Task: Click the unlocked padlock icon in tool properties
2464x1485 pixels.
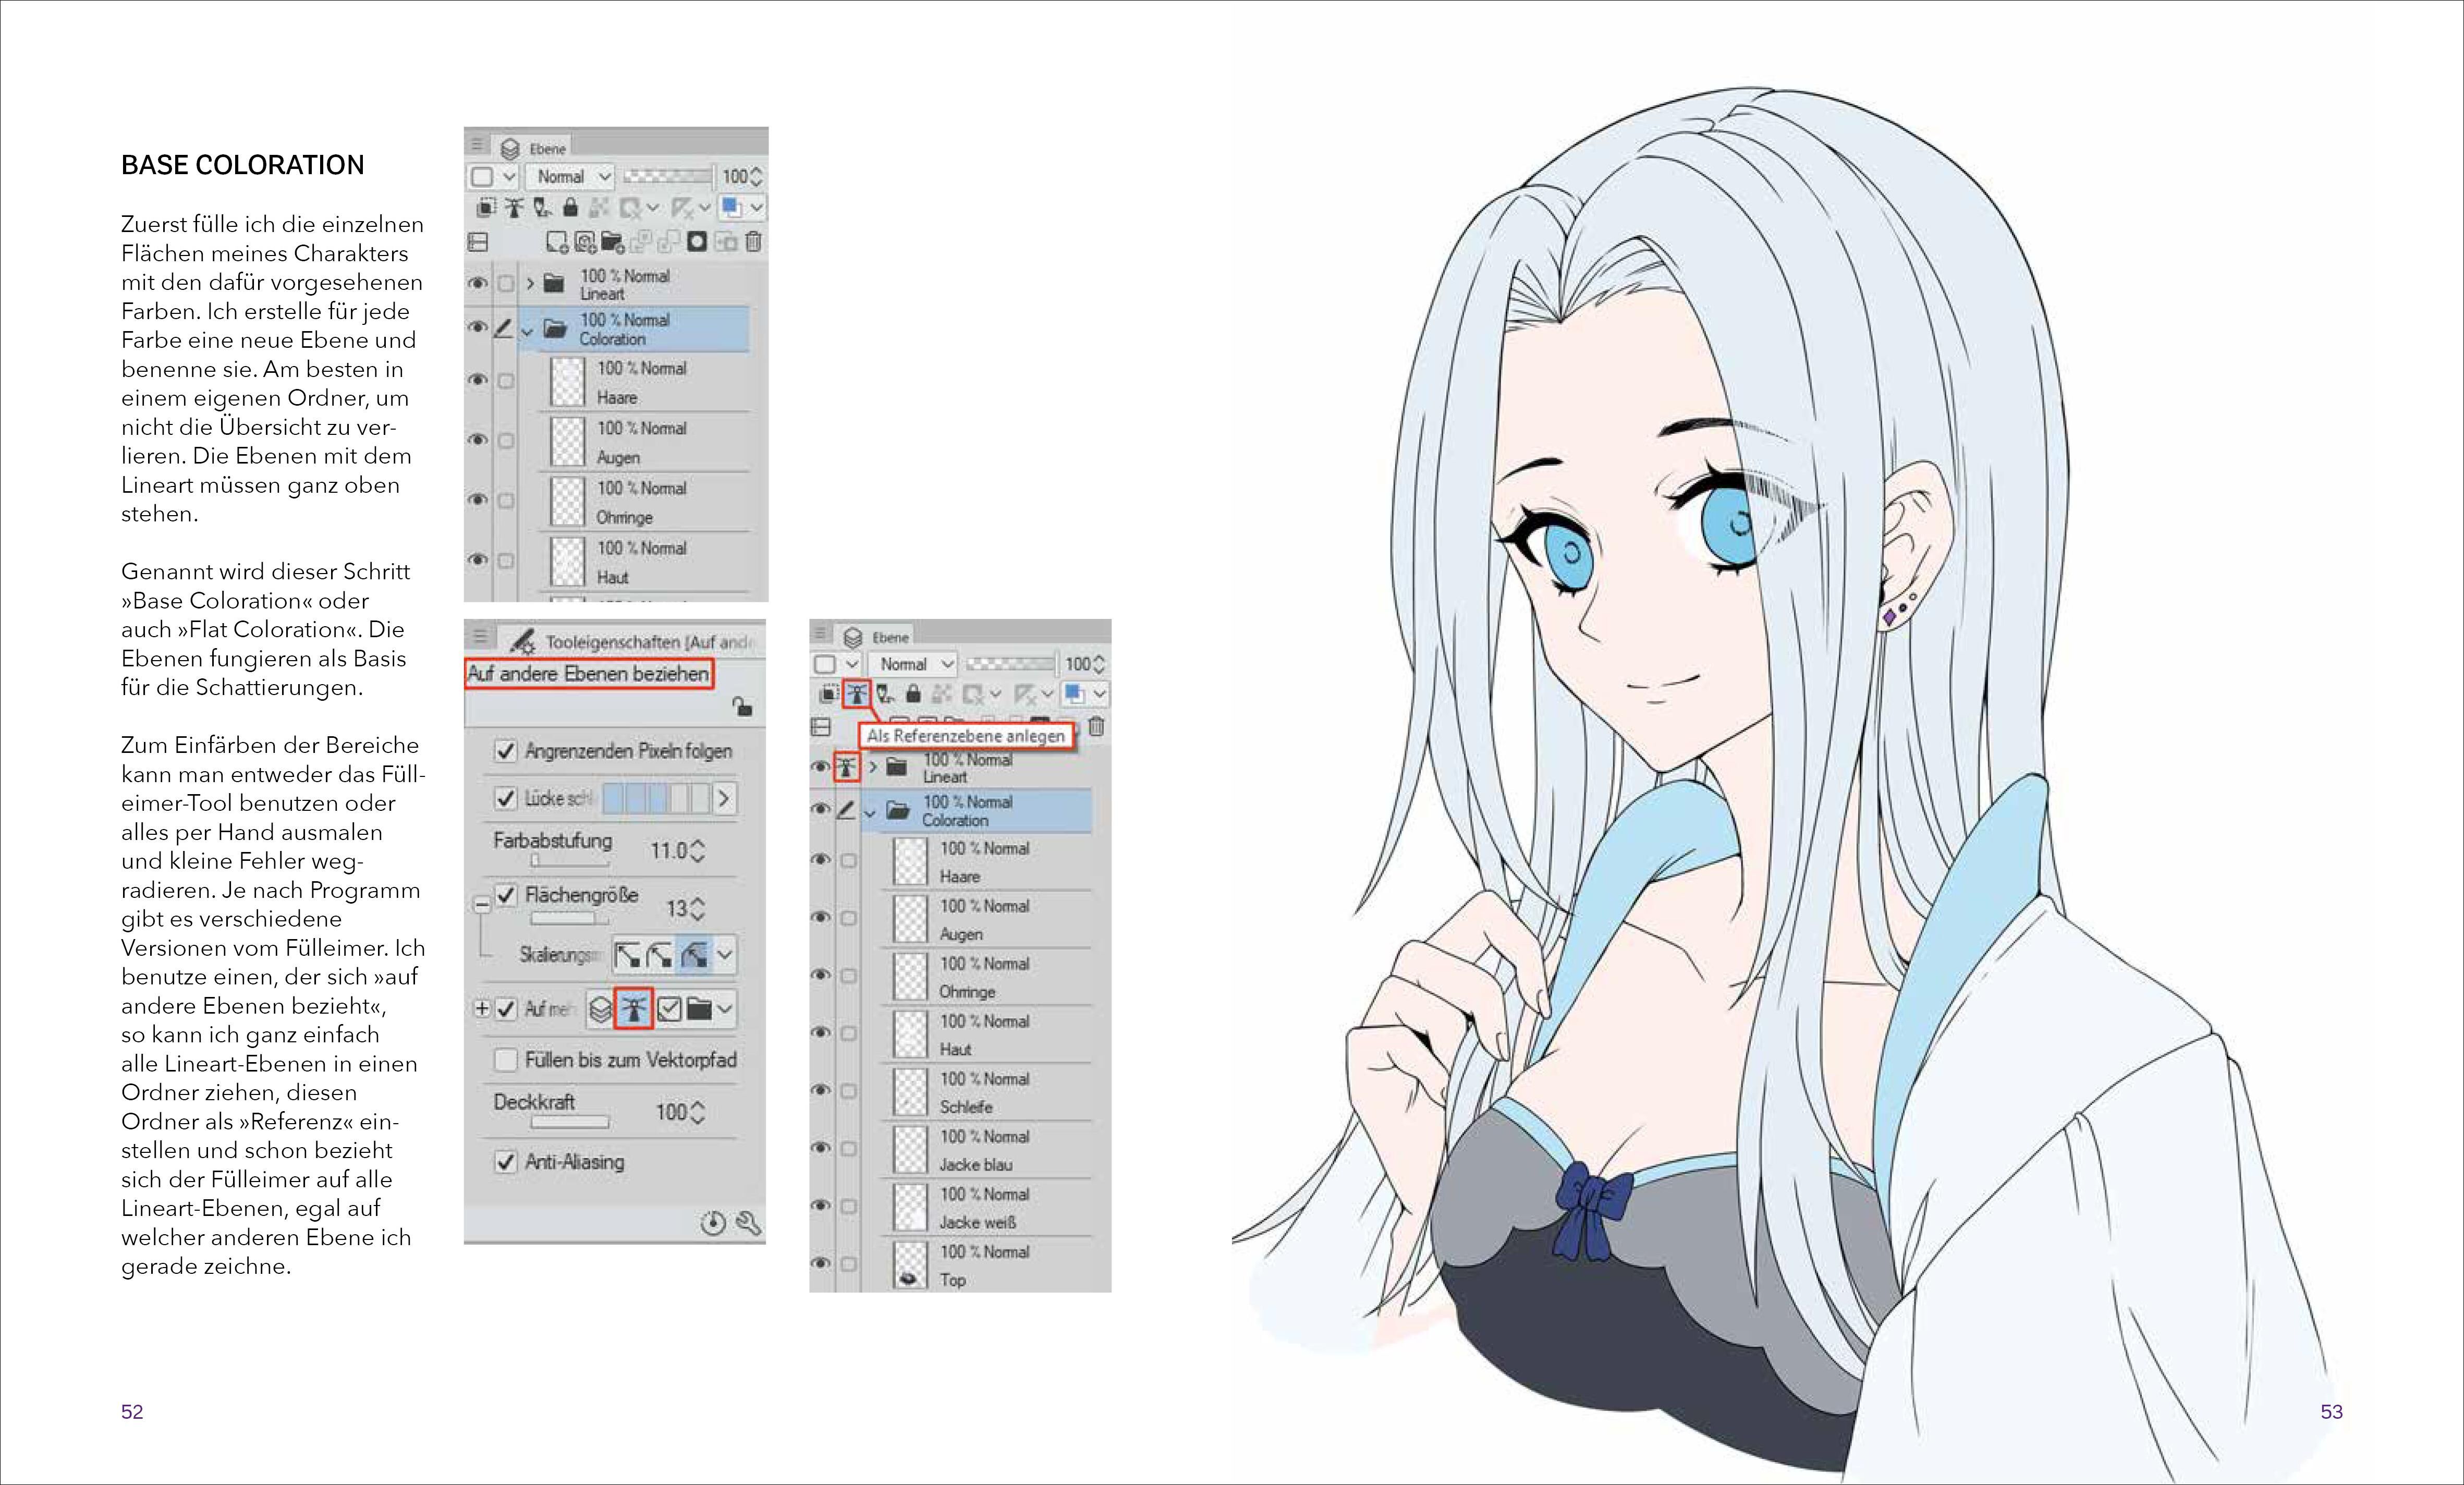Action: (742, 706)
